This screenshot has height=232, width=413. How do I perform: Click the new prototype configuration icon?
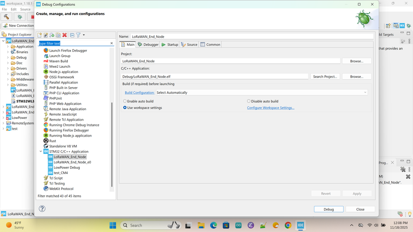coord(46,35)
